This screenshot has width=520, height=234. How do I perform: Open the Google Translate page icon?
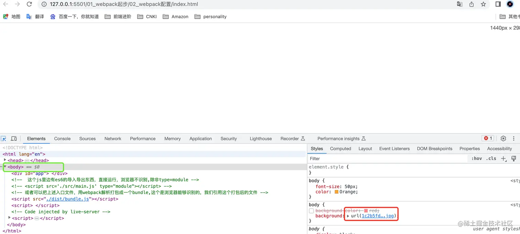pyautogui.click(x=459, y=4)
